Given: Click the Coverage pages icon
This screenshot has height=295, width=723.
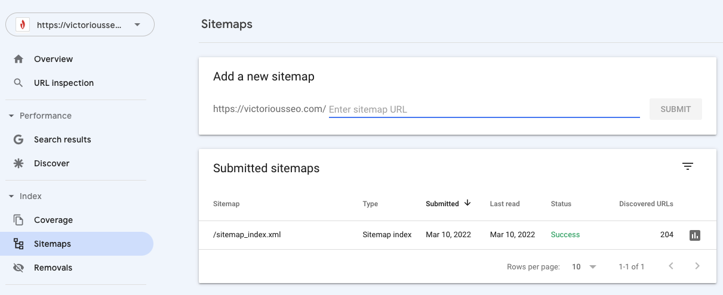Looking at the screenshot, I should (x=19, y=220).
